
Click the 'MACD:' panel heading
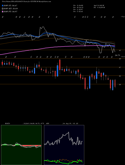tap(7, 123)
